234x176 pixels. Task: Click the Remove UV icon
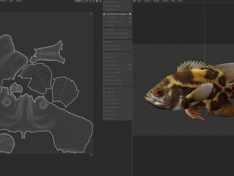[104, 115]
